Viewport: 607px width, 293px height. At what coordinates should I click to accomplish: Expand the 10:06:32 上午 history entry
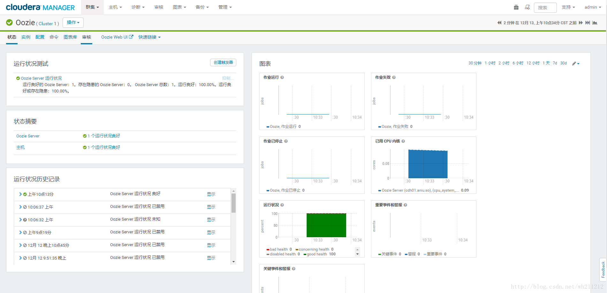click(x=20, y=220)
